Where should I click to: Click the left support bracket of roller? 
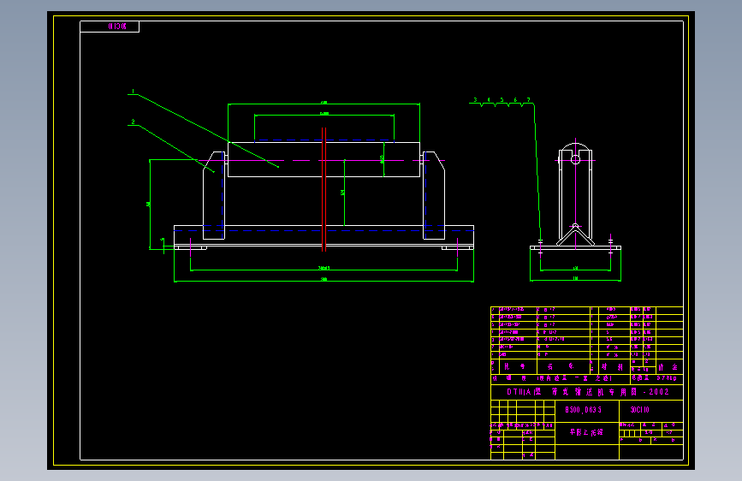point(214,195)
